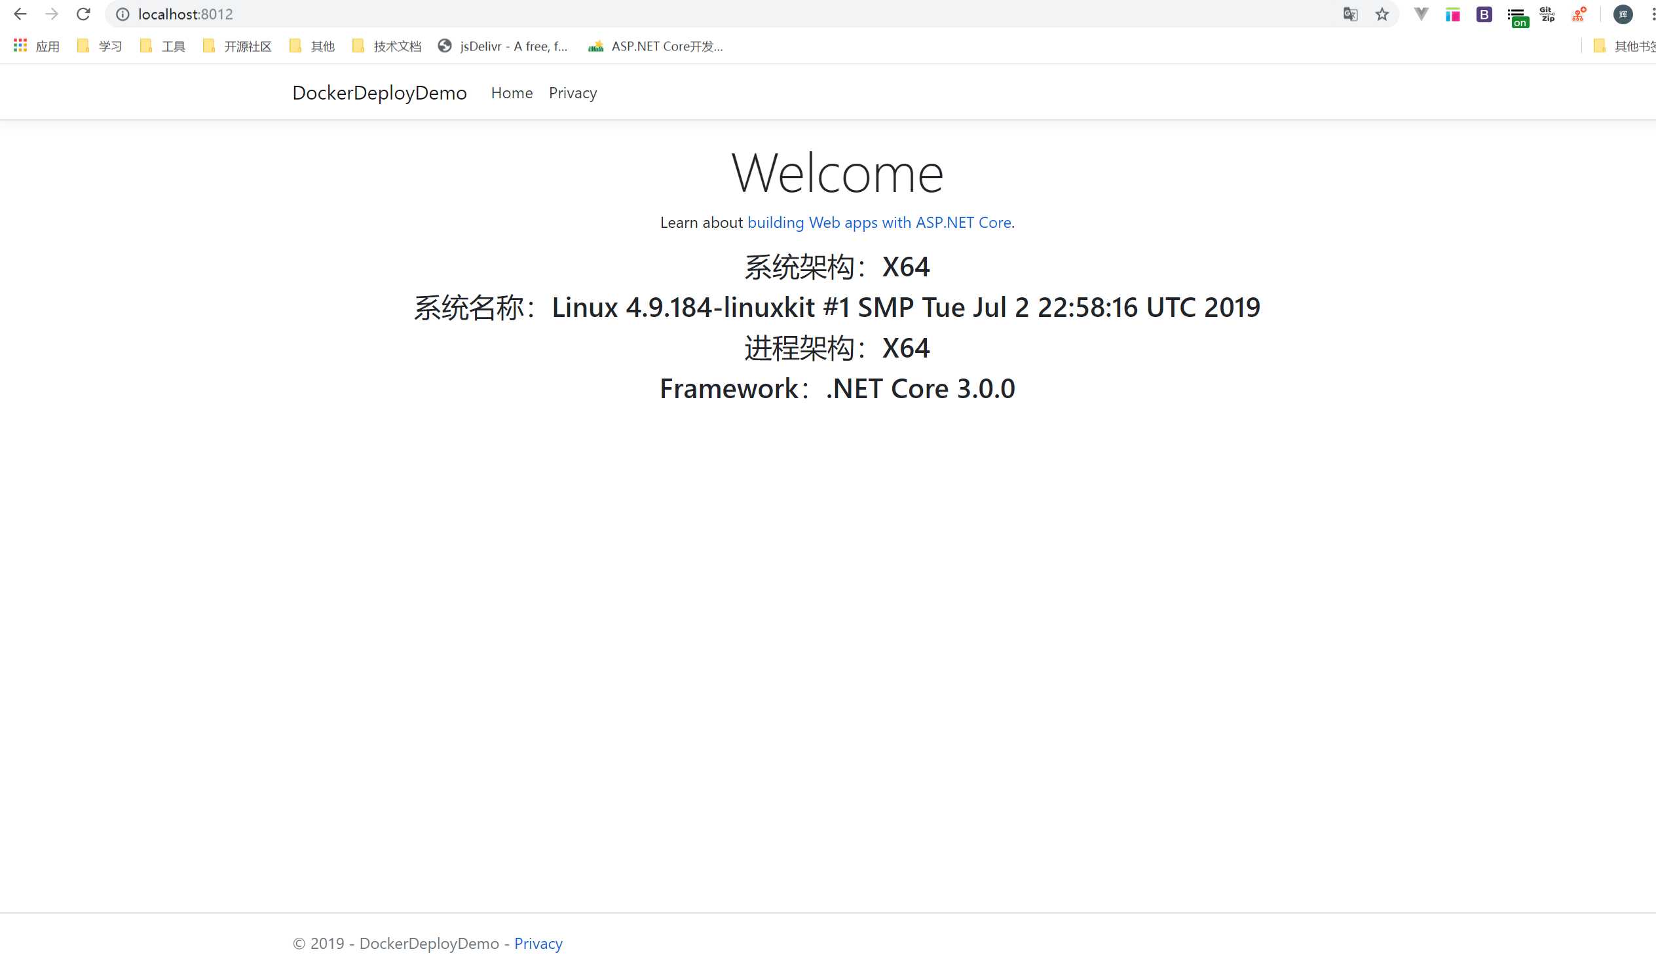Click the purple Bootstrap extension icon

click(x=1484, y=14)
